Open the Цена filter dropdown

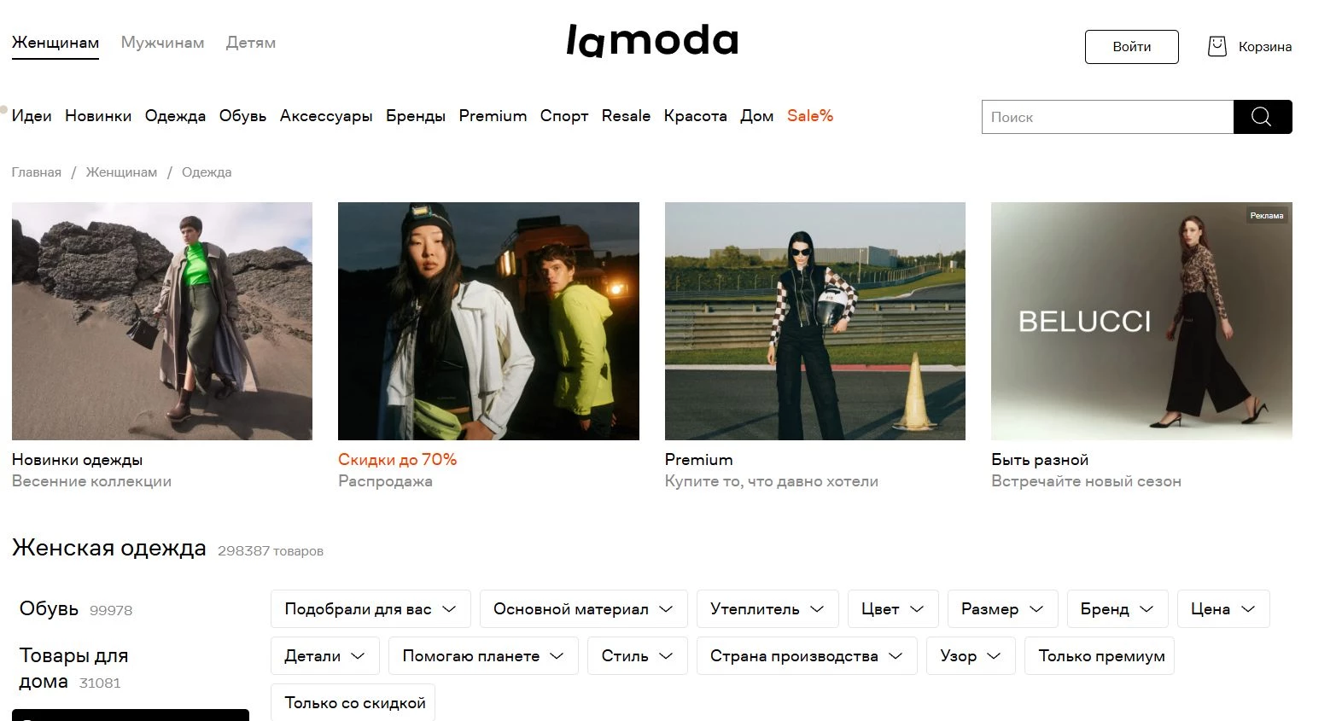pos(1223,609)
